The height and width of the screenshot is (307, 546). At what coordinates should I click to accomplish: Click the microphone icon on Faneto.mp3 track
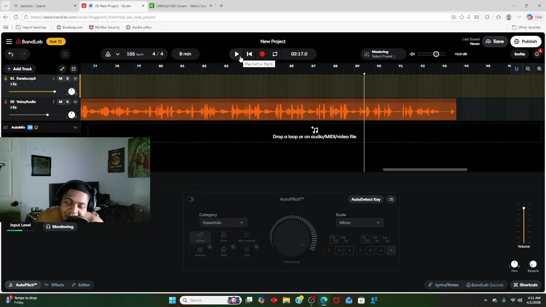[6, 78]
